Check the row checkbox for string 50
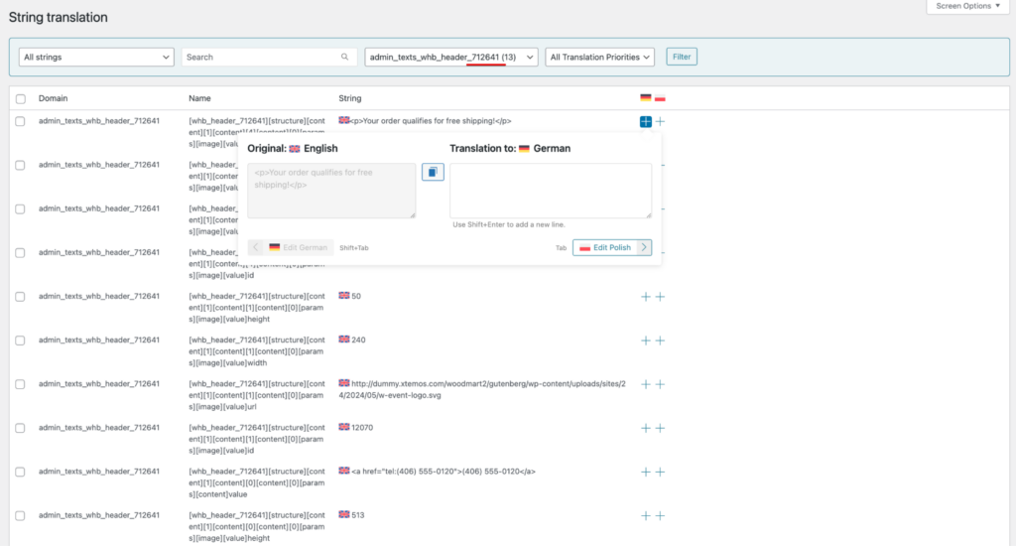The width and height of the screenshot is (1016, 546). coord(21,297)
